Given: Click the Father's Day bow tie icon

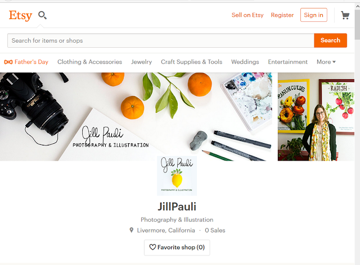Looking at the screenshot, I should click(8, 62).
